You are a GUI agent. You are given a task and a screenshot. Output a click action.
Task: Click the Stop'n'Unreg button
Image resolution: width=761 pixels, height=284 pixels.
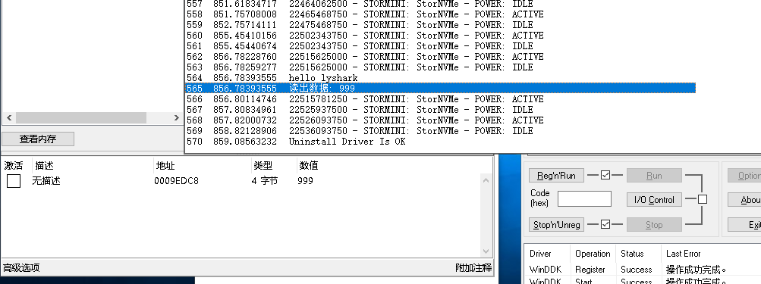pyautogui.click(x=556, y=225)
